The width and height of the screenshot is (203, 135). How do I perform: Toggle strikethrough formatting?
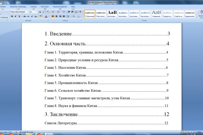point(25,16)
